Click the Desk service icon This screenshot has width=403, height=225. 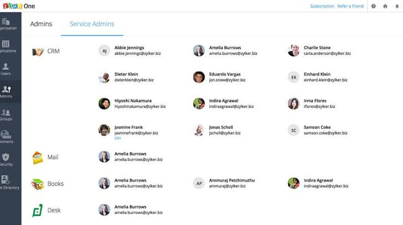coord(38,210)
